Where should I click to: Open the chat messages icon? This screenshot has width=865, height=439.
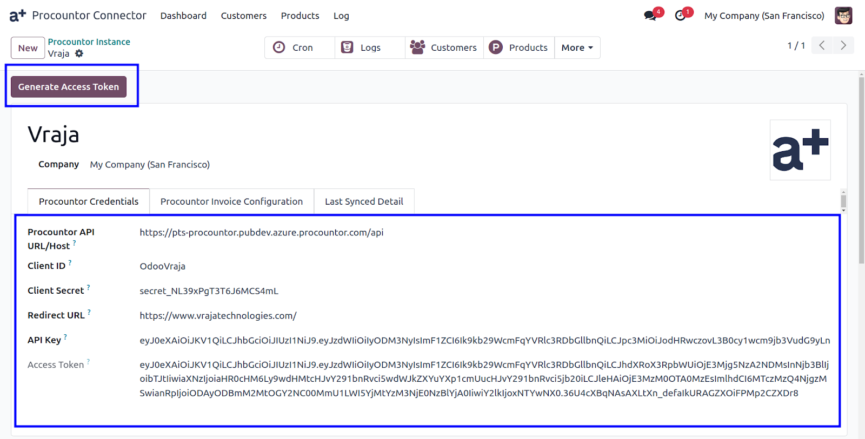(x=650, y=16)
